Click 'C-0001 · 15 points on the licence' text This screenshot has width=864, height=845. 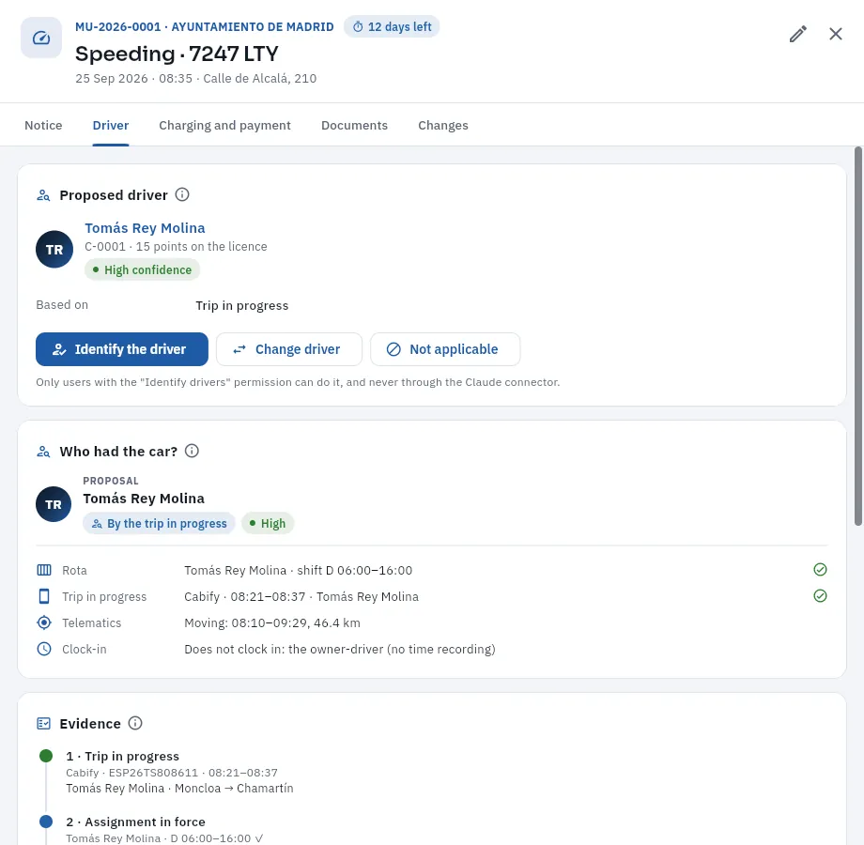tap(176, 247)
